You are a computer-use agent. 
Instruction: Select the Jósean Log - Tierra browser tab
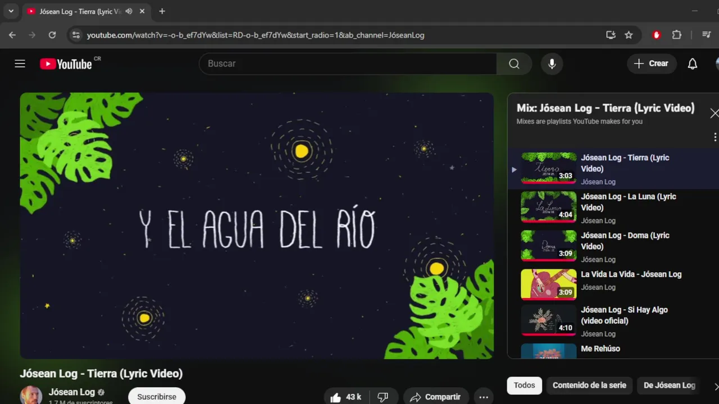click(87, 11)
